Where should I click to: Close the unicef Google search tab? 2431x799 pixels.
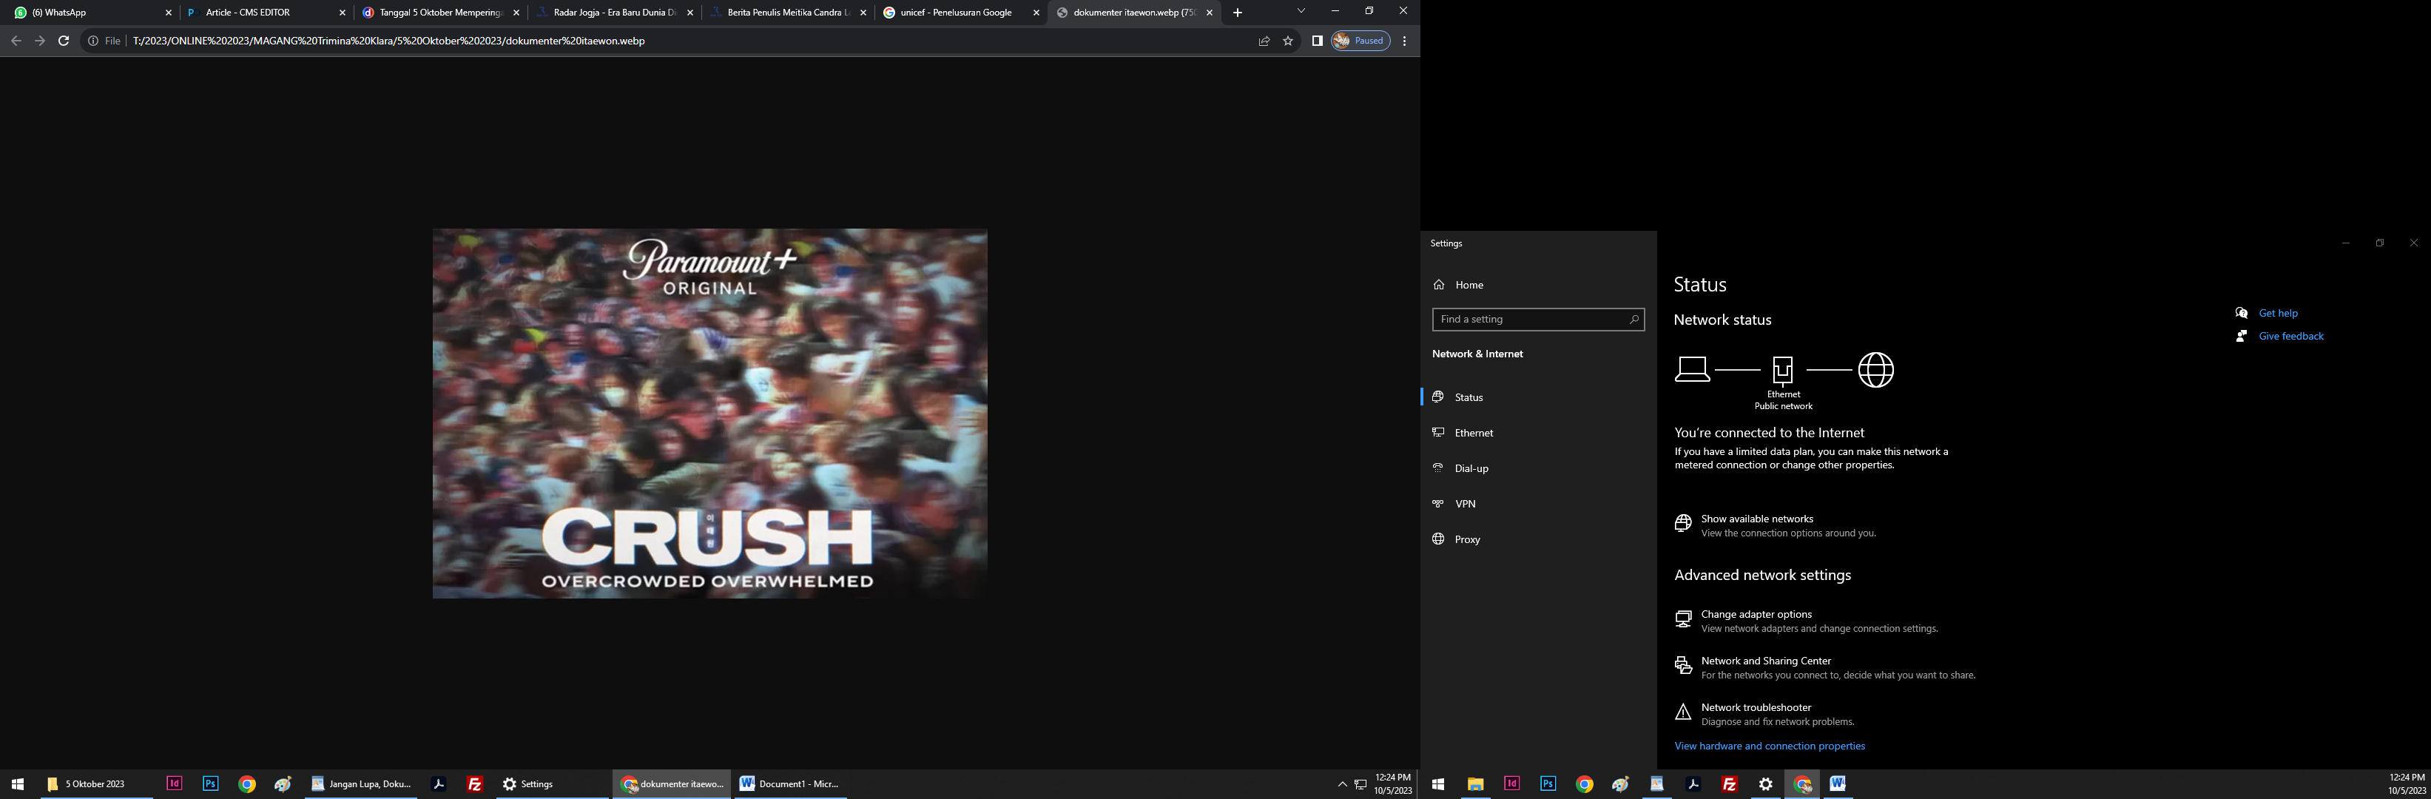[x=1036, y=13]
